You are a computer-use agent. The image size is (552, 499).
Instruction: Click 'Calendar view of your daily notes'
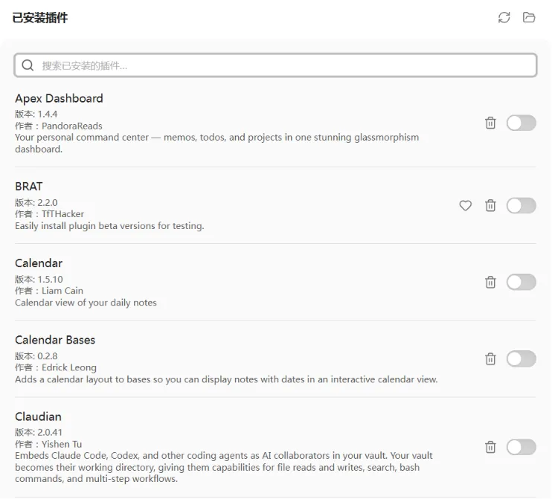pyautogui.click(x=86, y=303)
